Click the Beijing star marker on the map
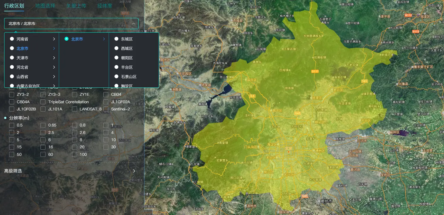This screenshot has width=444, height=215. pyautogui.click(x=288, y=152)
